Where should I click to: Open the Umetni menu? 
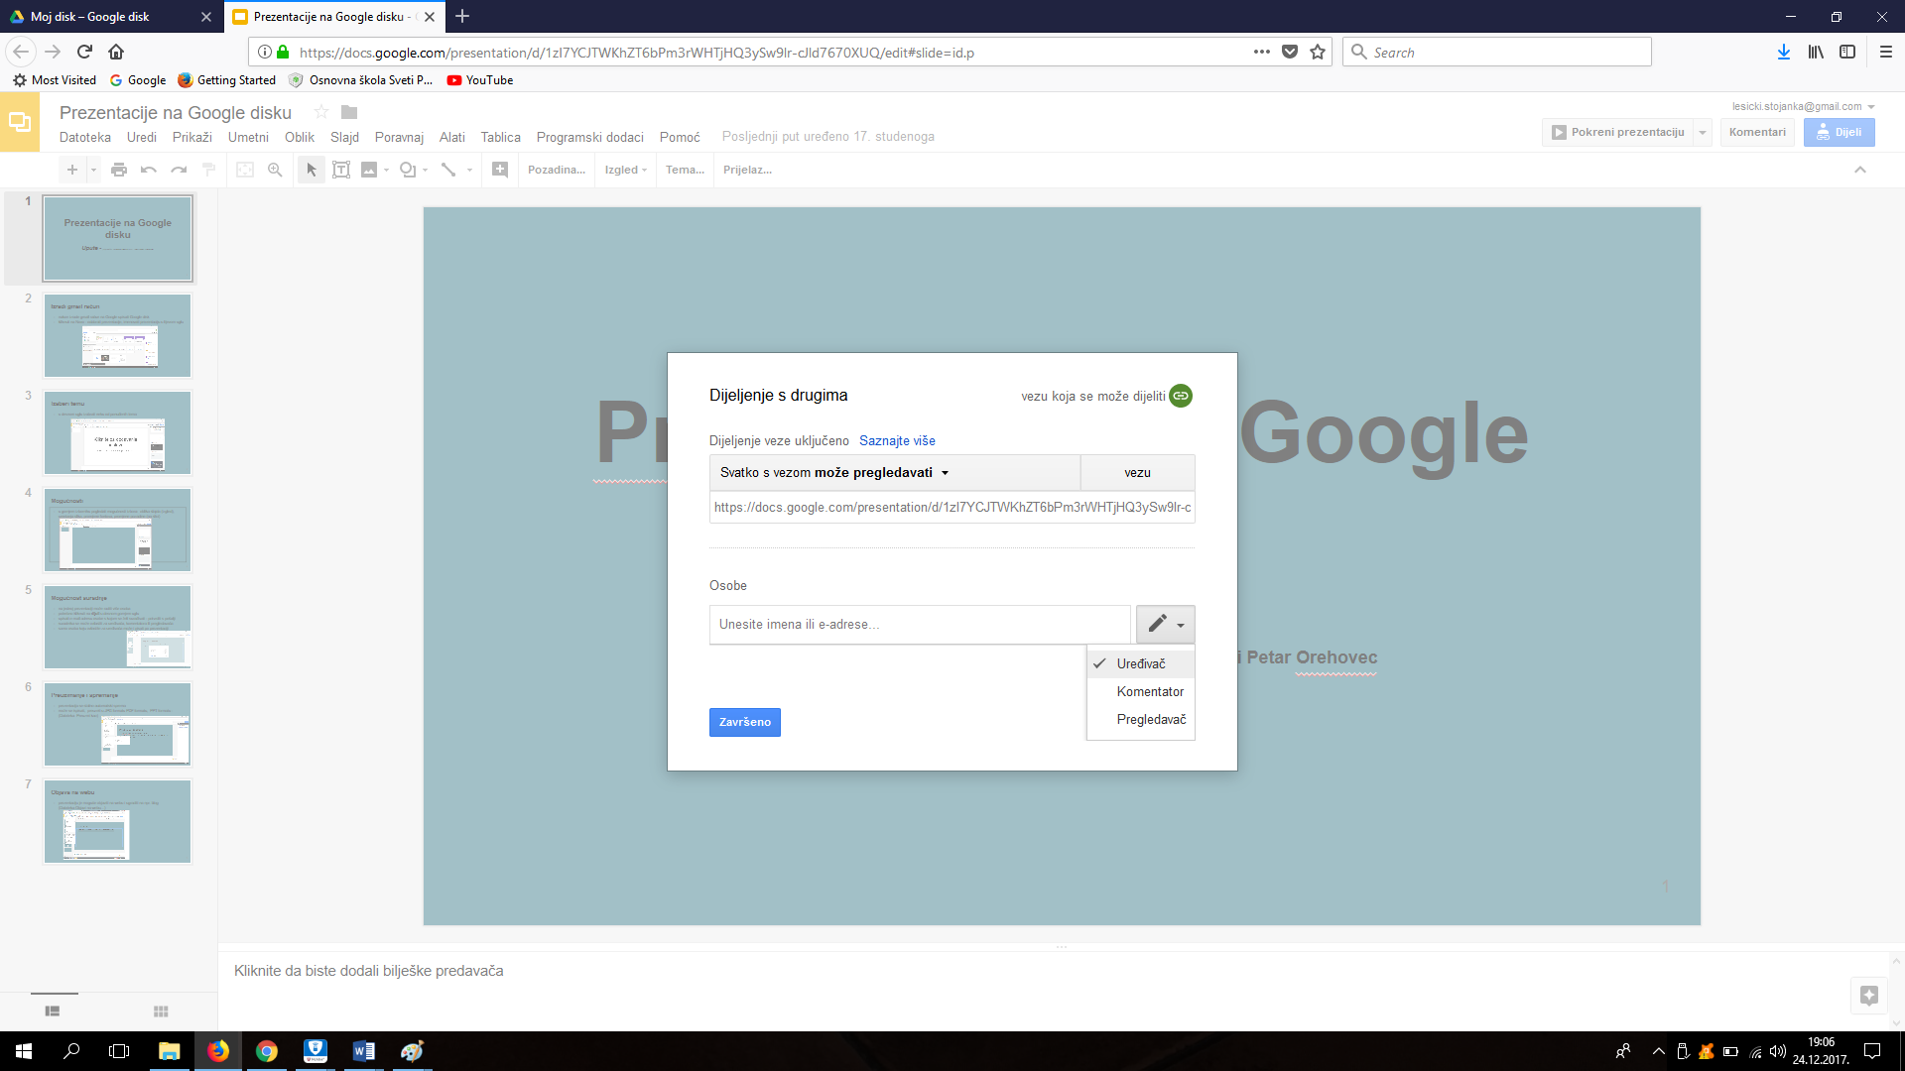(x=248, y=137)
